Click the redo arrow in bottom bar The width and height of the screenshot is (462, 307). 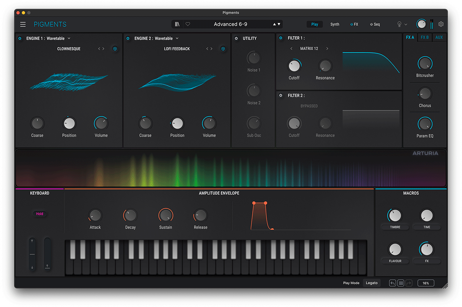click(409, 283)
